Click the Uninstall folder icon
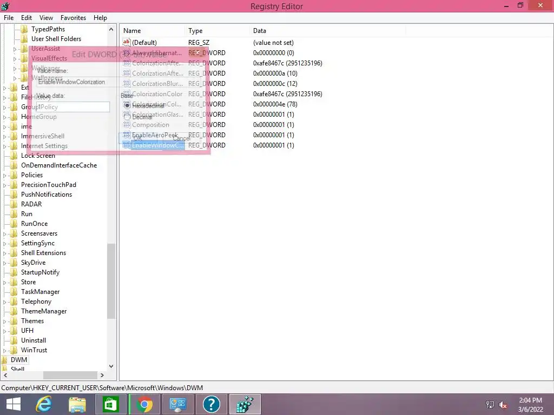The width and height of the screenshot is (554, 415). coord(14,340)
